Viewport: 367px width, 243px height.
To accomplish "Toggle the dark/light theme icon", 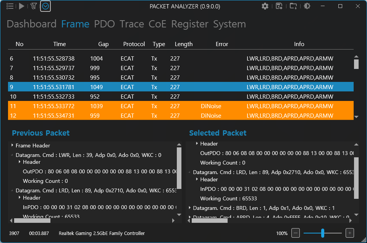I will (x=307, y=6).
